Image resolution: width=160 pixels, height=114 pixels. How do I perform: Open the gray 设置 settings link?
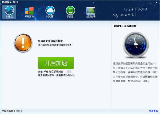(x=69, y=72)
